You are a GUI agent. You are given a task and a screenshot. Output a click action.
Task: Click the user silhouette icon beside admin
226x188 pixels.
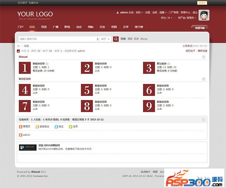[118, 13]
